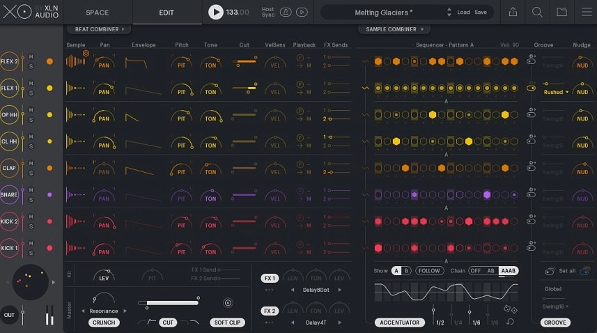Click the SOFT CLIP button
597x333 pixels.
227,323
